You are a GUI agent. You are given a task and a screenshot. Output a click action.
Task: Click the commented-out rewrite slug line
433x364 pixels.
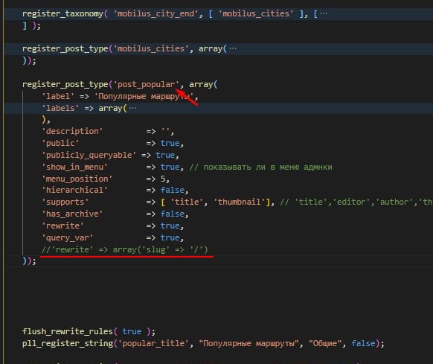[x=124, y=249]
